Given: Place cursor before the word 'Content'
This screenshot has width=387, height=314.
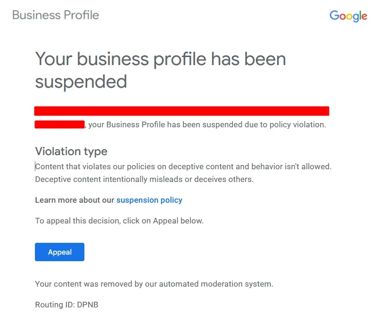Looking at the screenshot, I should 35,166.
